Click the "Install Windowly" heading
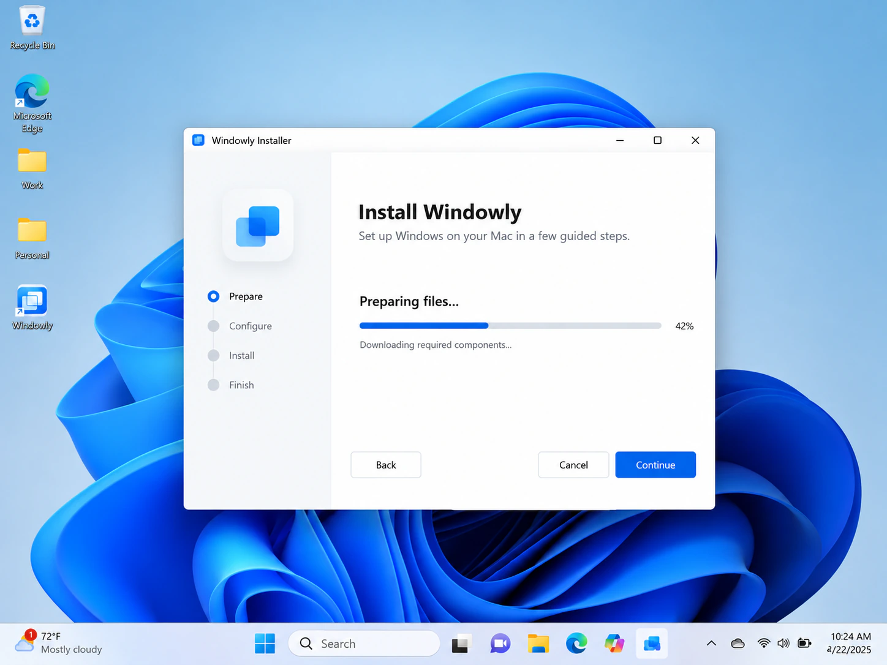Screen dimensions: 887x665 pos(440,212)
